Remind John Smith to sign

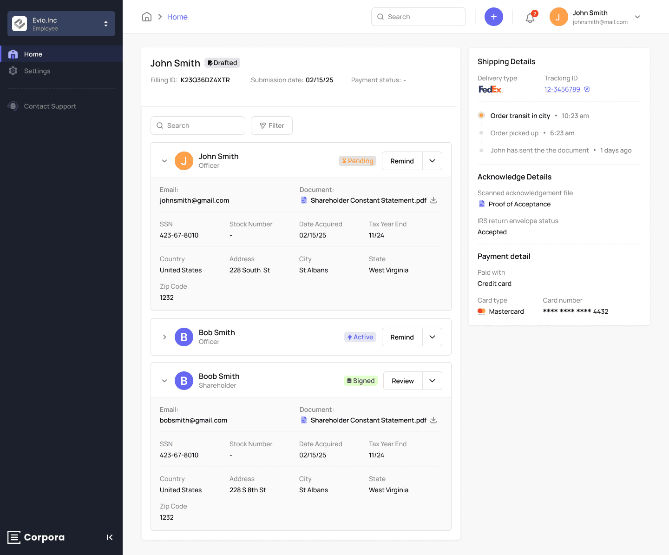[402, 161]
